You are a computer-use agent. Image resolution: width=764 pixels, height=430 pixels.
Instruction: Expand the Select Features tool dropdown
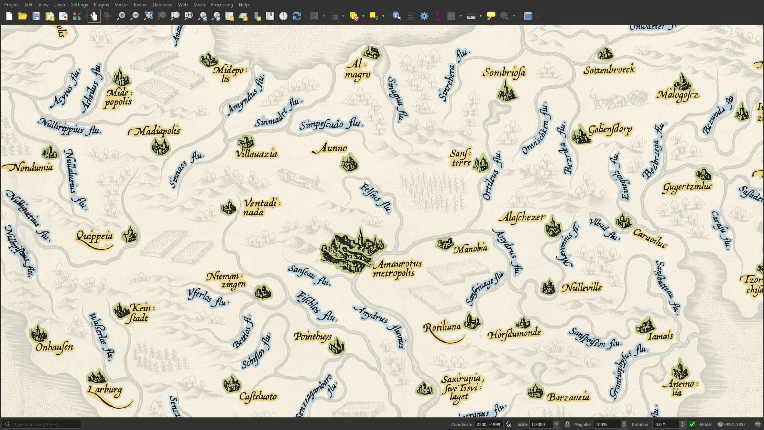coord(324,16)
